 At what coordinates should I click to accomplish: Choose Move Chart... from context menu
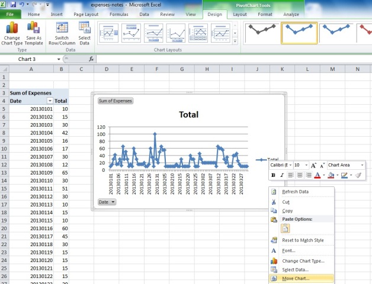tap(302, 279)
